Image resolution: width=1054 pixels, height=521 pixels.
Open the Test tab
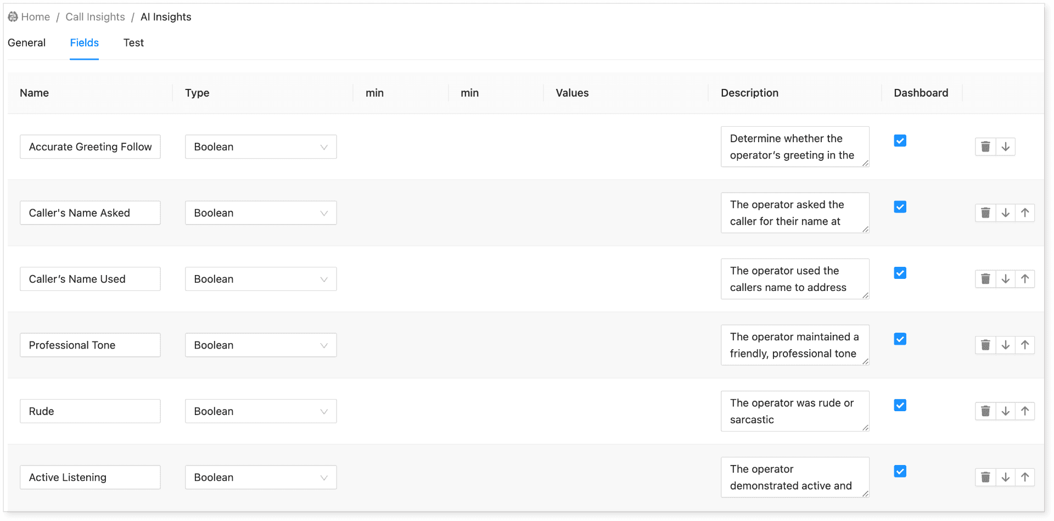point(133,43)
